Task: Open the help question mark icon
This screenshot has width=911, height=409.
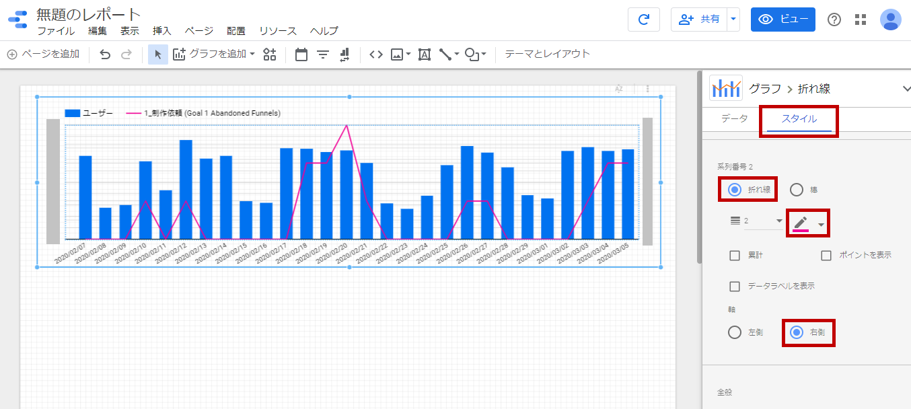Action: pyautogui.click(x=834, y=20)
